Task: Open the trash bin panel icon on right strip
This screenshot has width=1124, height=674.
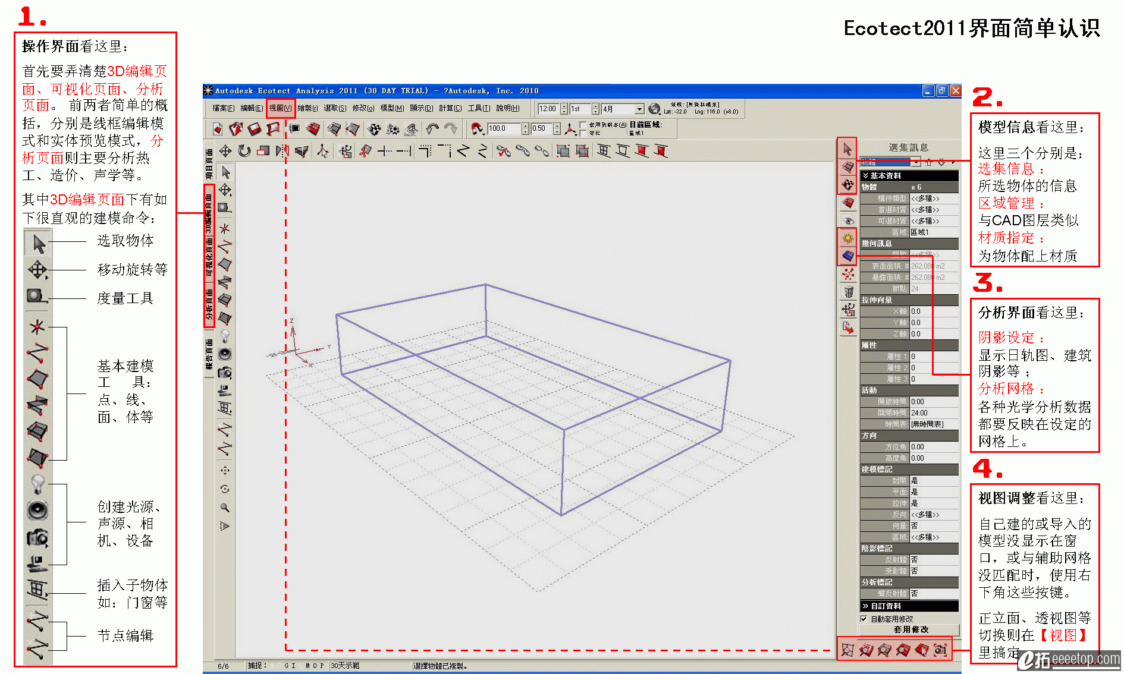Action: (x=848, y=292)
